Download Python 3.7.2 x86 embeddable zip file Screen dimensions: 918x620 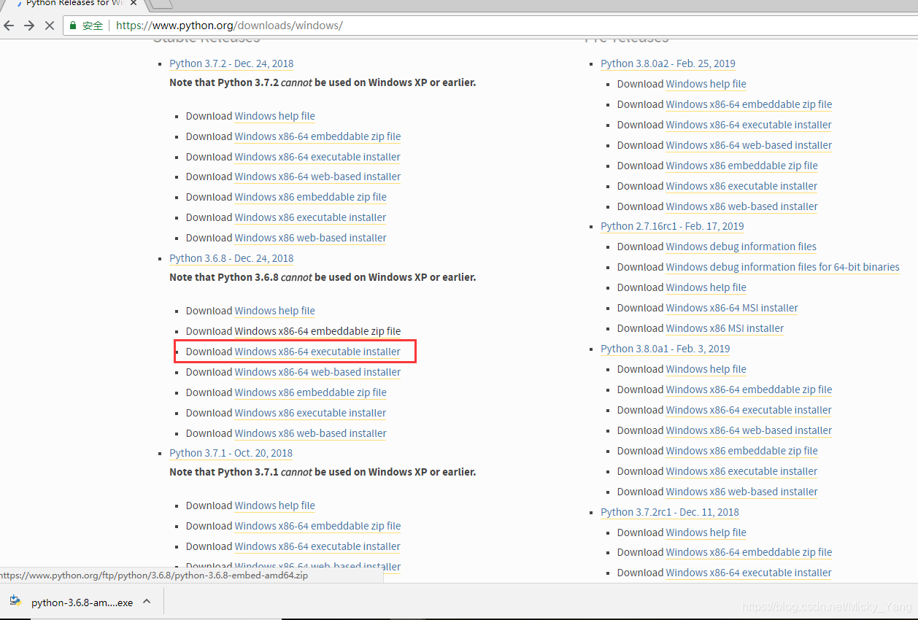click(310, 197)
